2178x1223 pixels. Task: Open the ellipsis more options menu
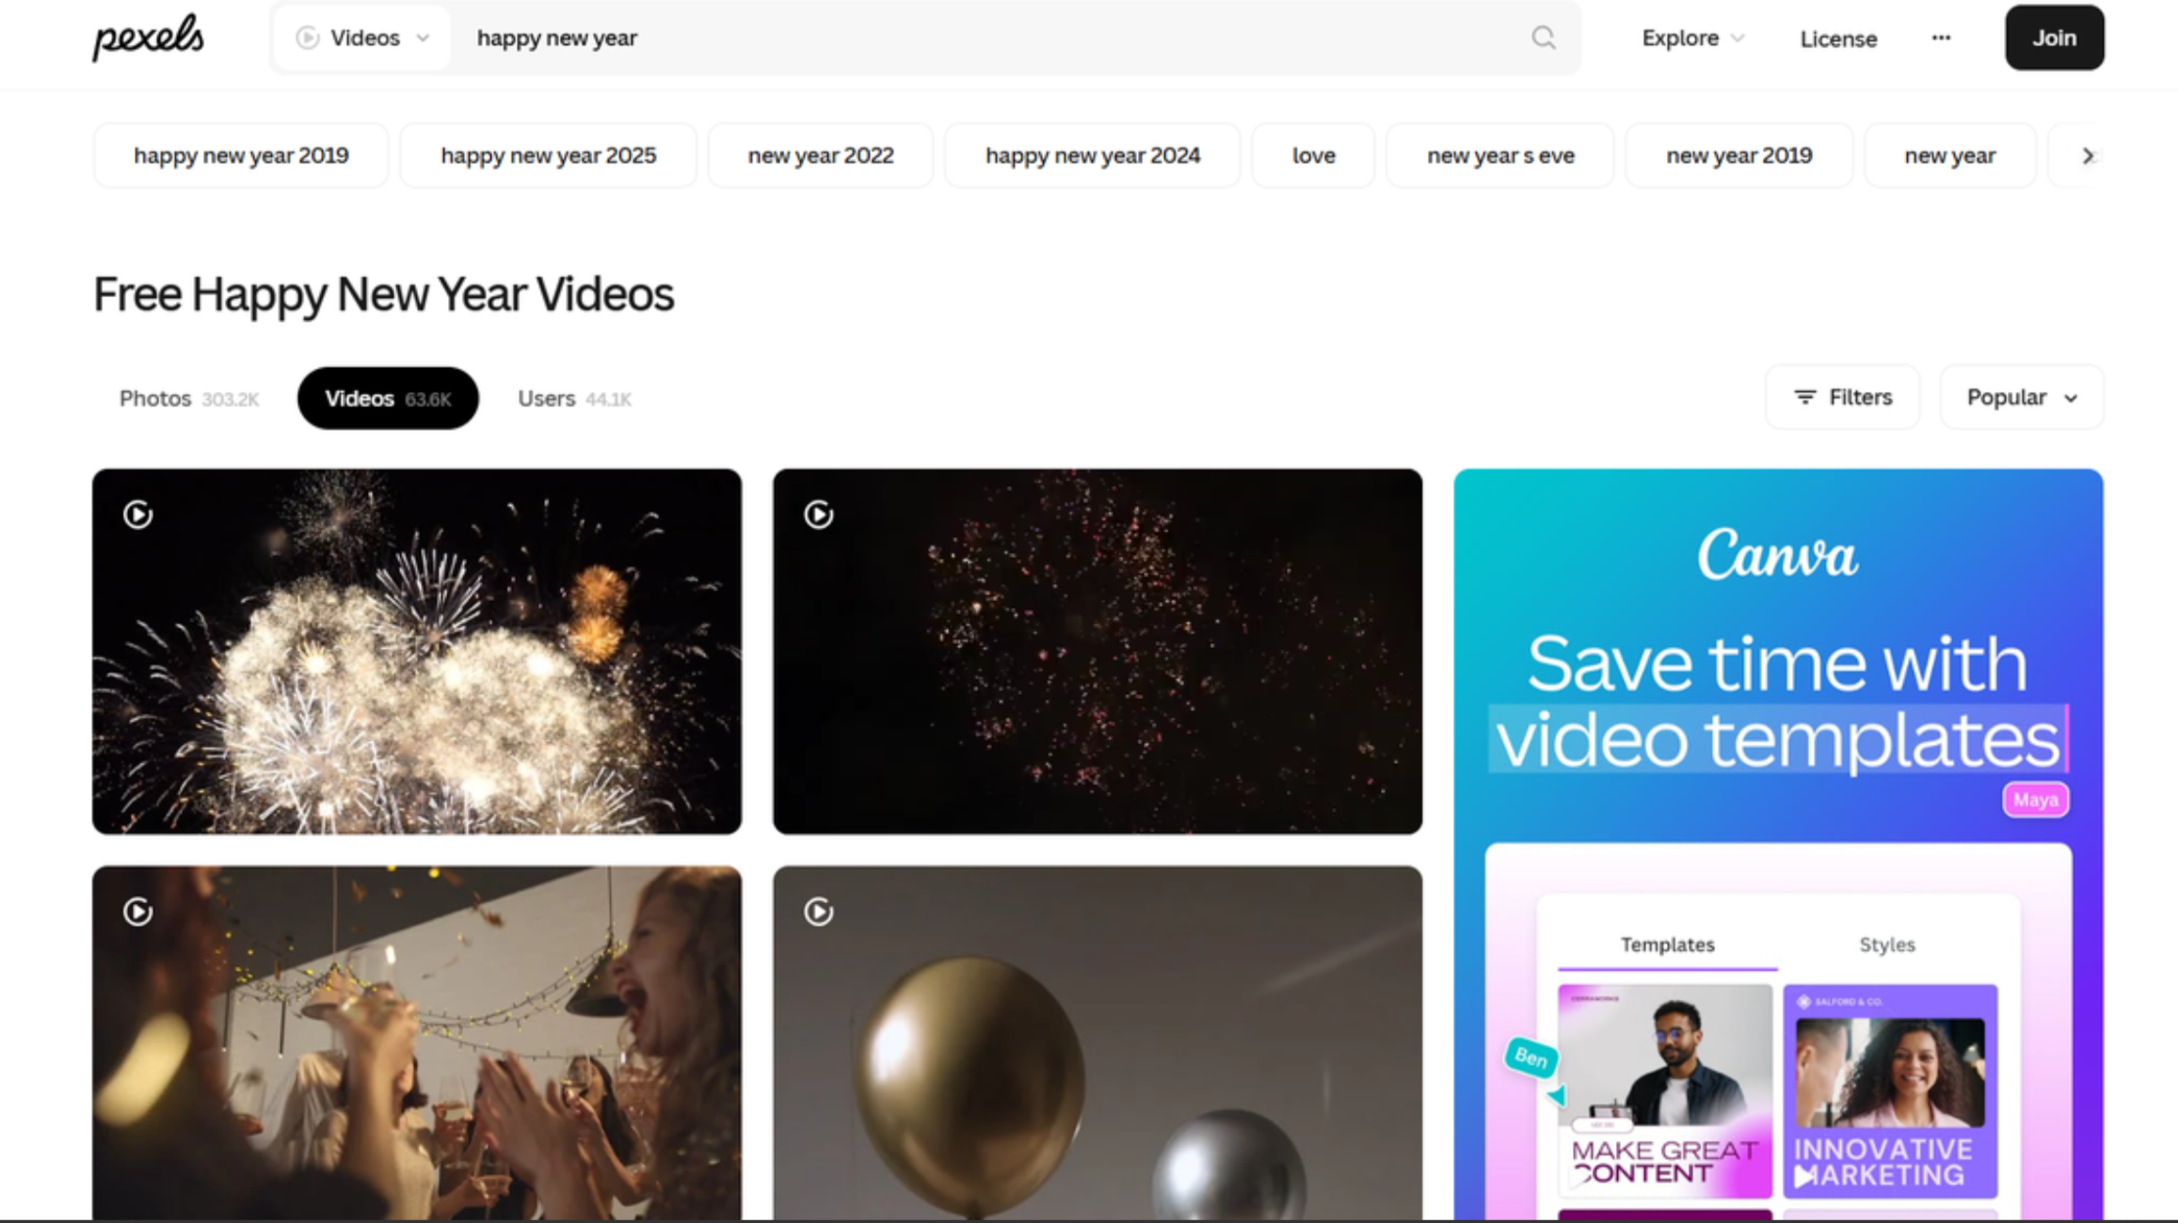[x=1941, y=38]
